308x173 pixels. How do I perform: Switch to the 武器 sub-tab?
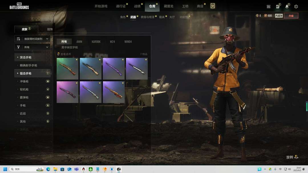(x=133, y=17)
